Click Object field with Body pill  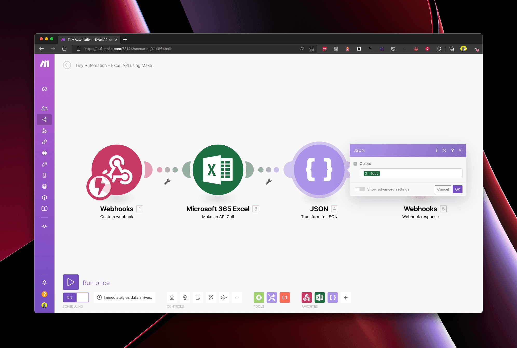[411, 173]
